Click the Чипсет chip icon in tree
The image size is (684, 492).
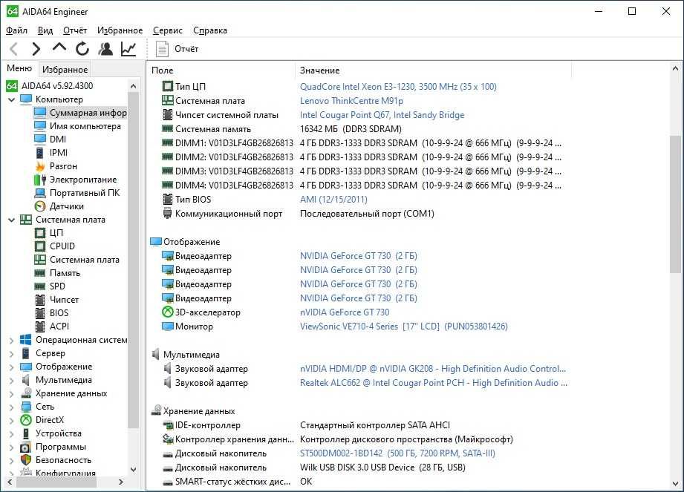pos(39,300)
